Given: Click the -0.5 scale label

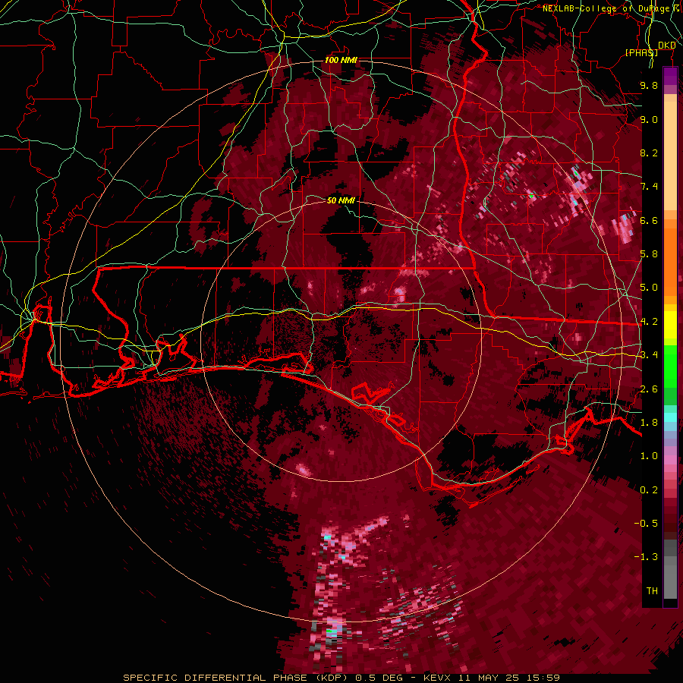Looking at the screenshot, I should pos(646,524).
